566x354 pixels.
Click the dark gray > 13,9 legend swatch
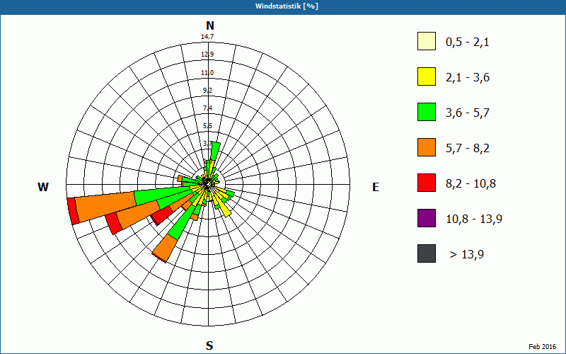[x=427, y=253]
